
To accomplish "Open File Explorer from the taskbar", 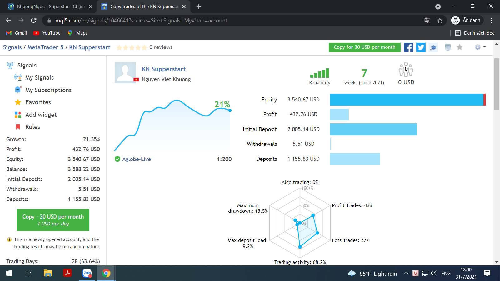I will coord(48,274).
